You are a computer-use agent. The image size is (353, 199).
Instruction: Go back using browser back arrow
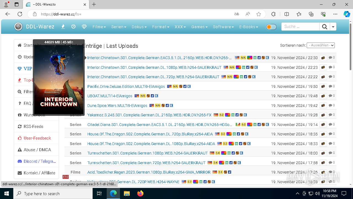click(x=8, y=14)
